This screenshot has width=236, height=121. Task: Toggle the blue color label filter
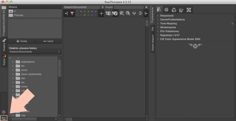pos(92,15)
